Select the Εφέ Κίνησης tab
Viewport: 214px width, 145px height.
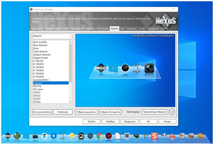coord(103,29)
